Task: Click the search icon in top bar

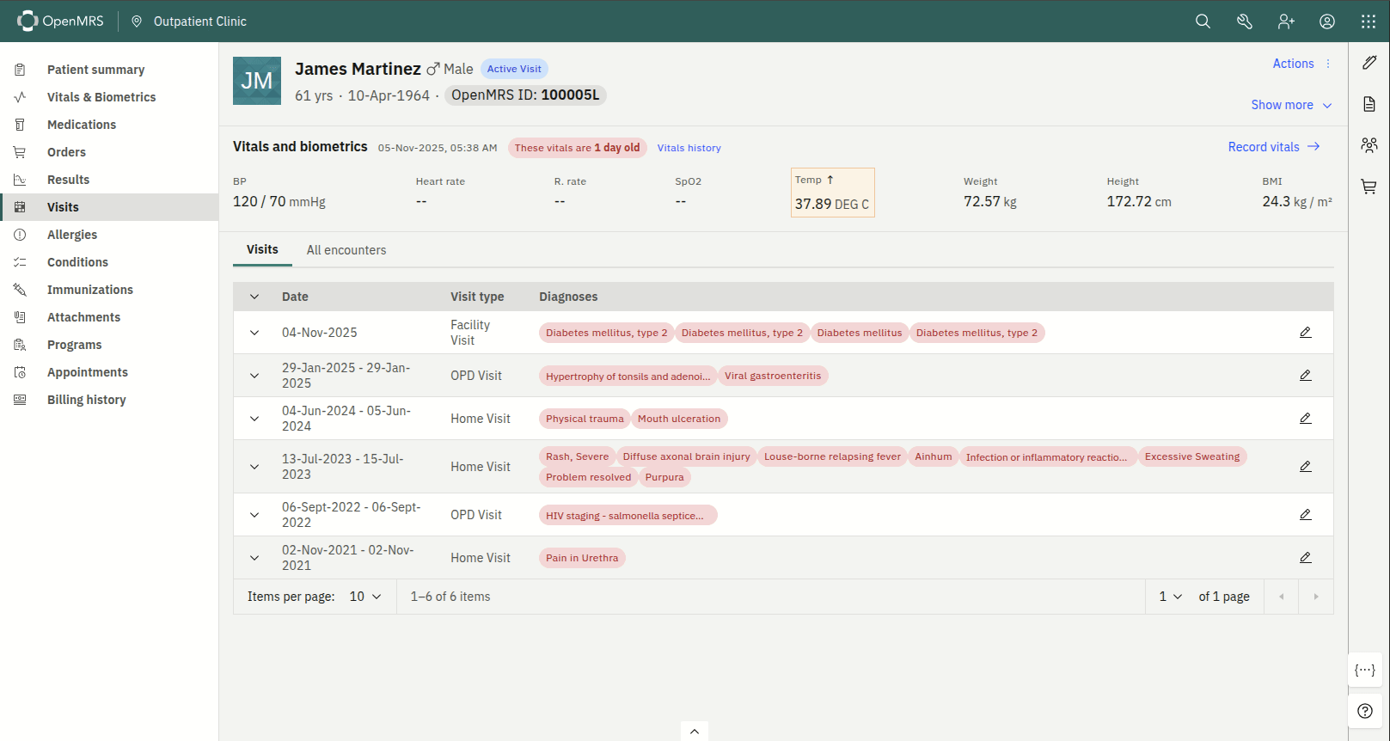Action: (1203, 21)
